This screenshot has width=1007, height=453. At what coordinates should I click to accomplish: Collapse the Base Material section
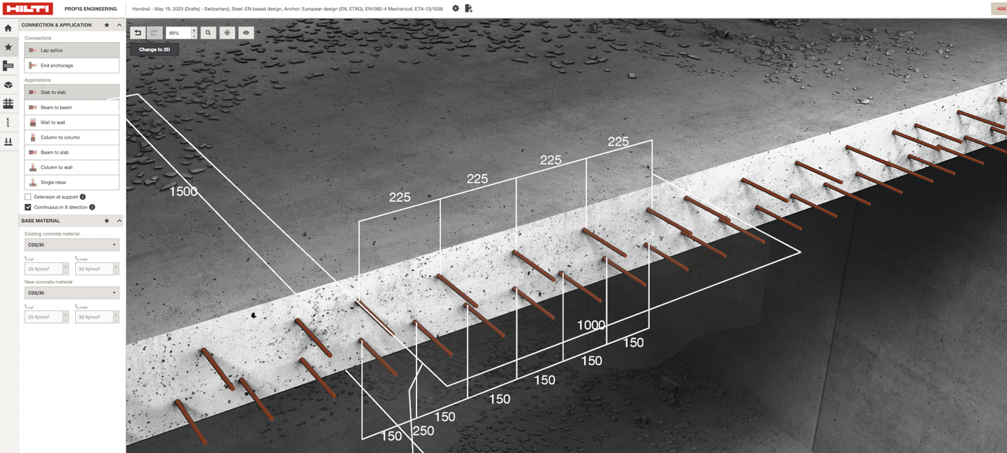tap(119, 221)
